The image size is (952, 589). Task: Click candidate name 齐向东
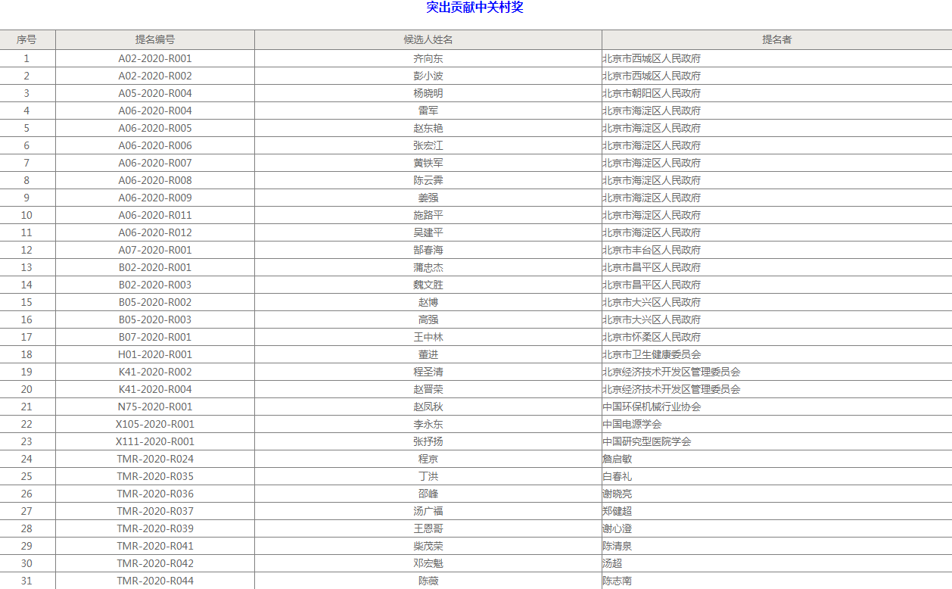pos(428,58)
